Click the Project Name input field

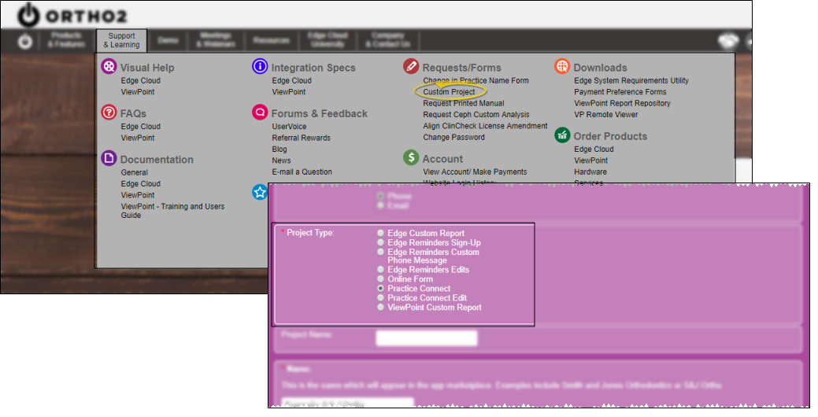(x=427, y=338)
